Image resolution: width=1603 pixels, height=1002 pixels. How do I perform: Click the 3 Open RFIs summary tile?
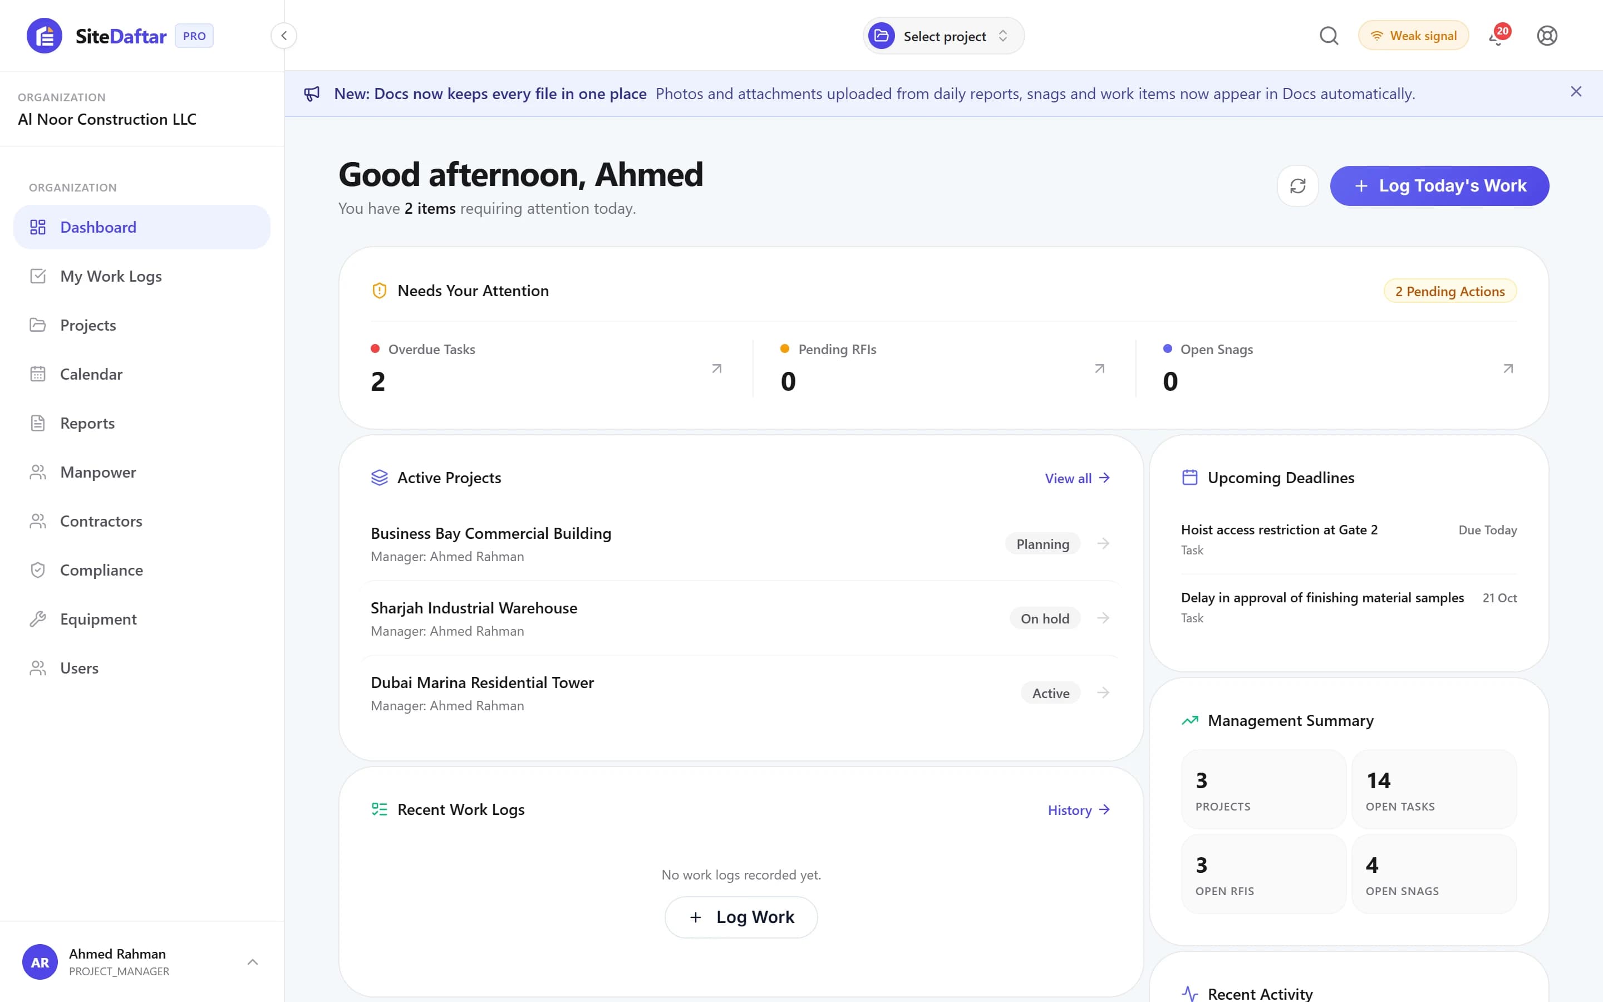(1263, 874)
